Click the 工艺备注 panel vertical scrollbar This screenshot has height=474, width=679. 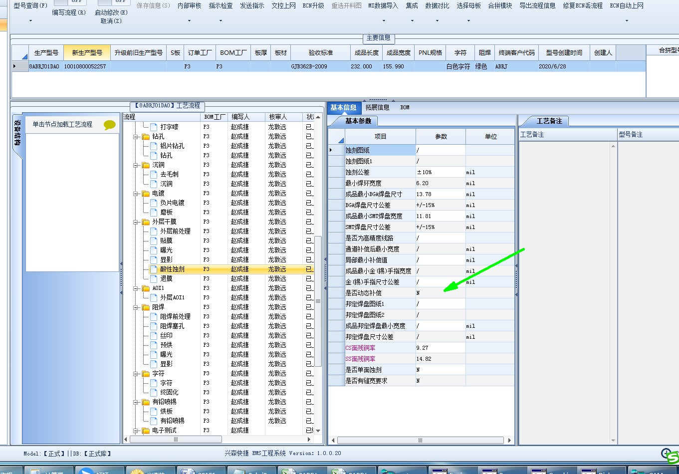point(613,293)
